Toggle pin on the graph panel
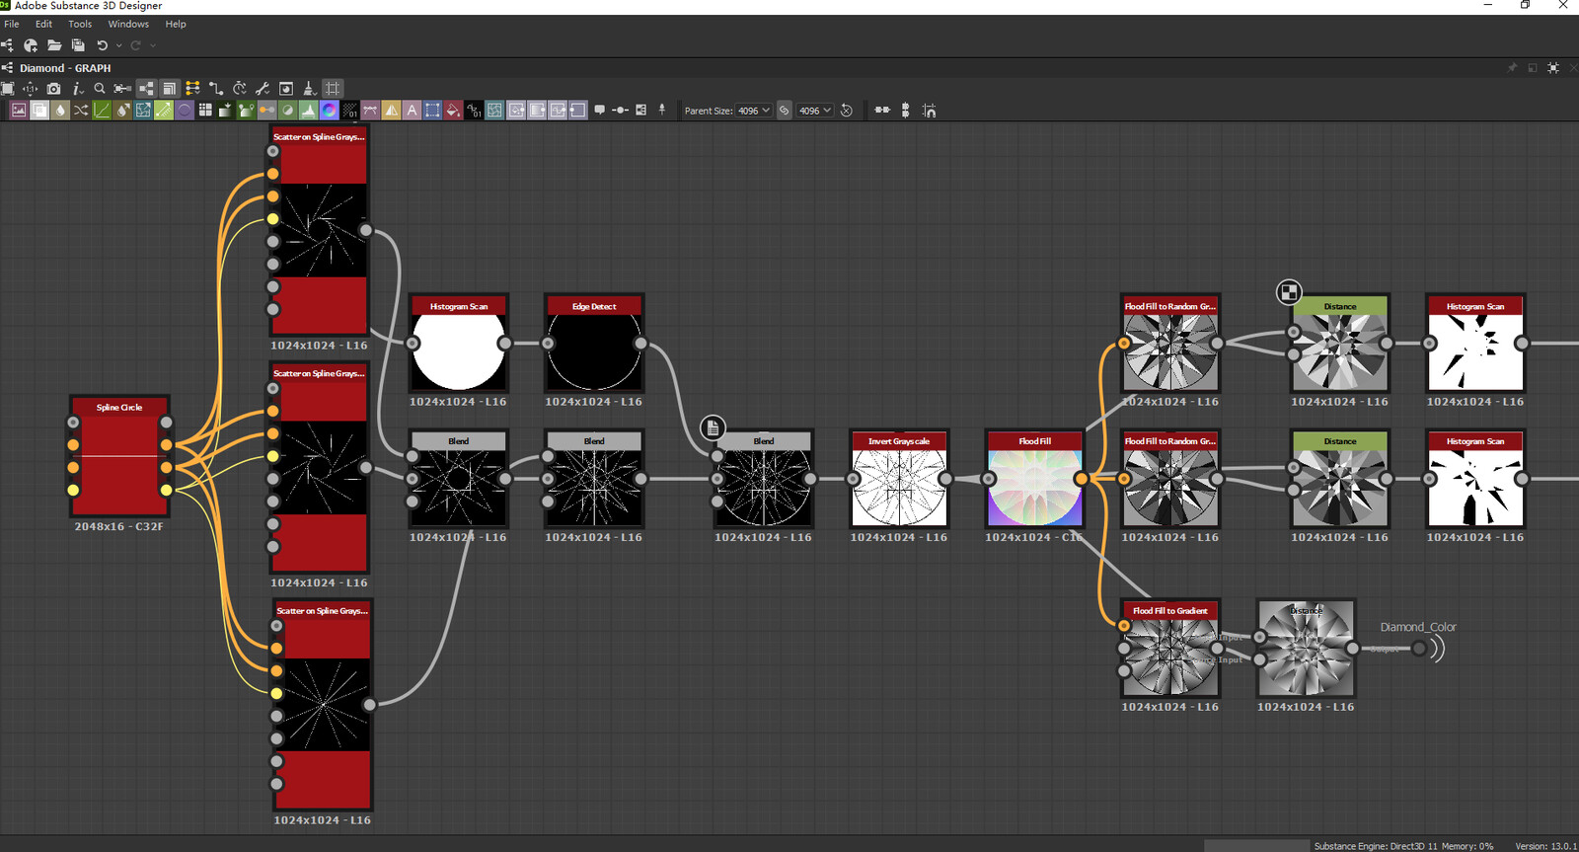1579x852 pixels. (1512, 68)
